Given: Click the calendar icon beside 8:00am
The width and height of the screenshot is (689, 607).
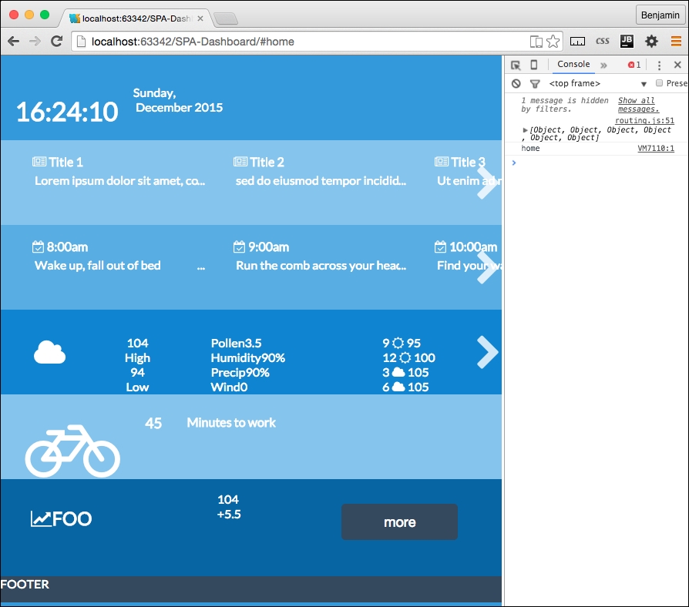Looking at the screenshot, I should (39, 246).
